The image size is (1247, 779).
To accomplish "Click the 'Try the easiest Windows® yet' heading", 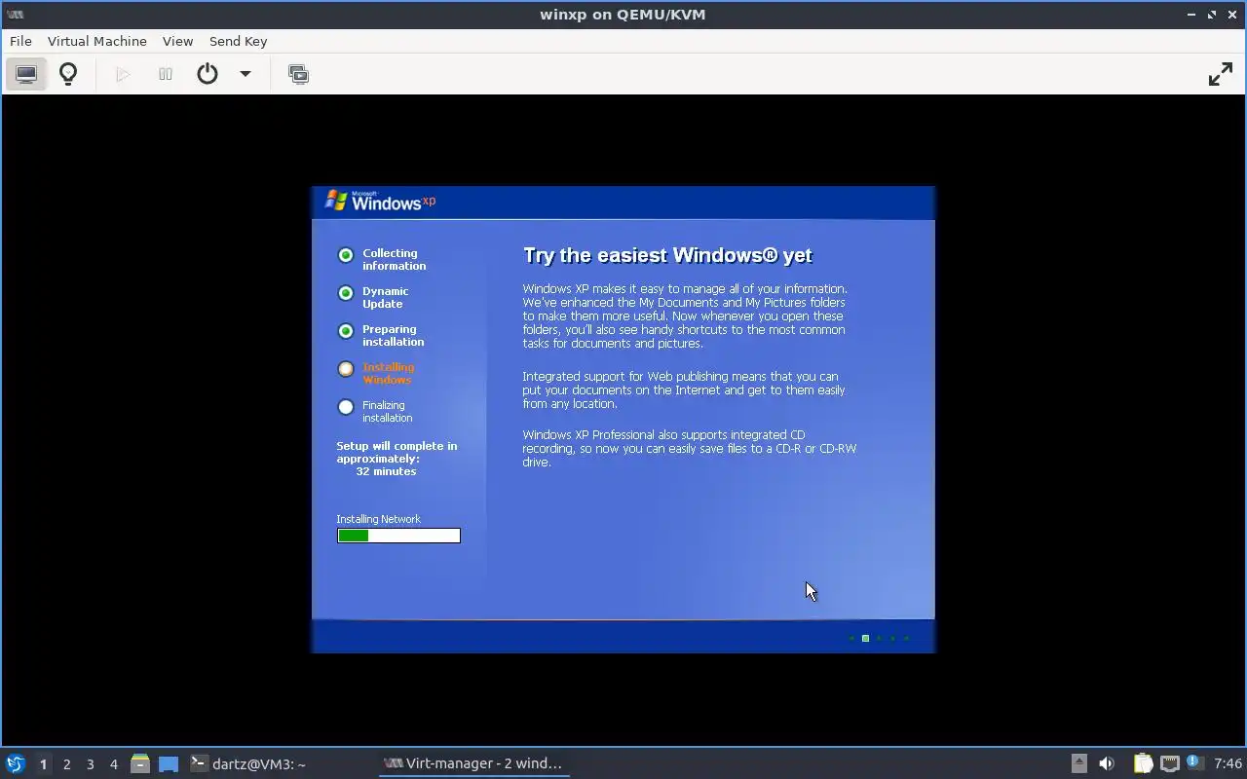I will [x=667, y=255].
